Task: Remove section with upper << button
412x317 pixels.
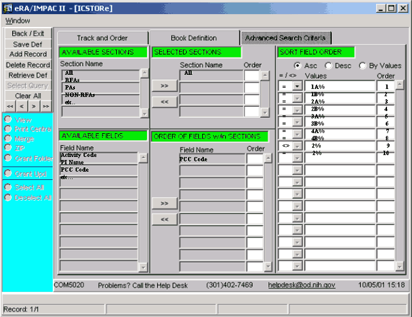Action: click(x=165, y=102)
